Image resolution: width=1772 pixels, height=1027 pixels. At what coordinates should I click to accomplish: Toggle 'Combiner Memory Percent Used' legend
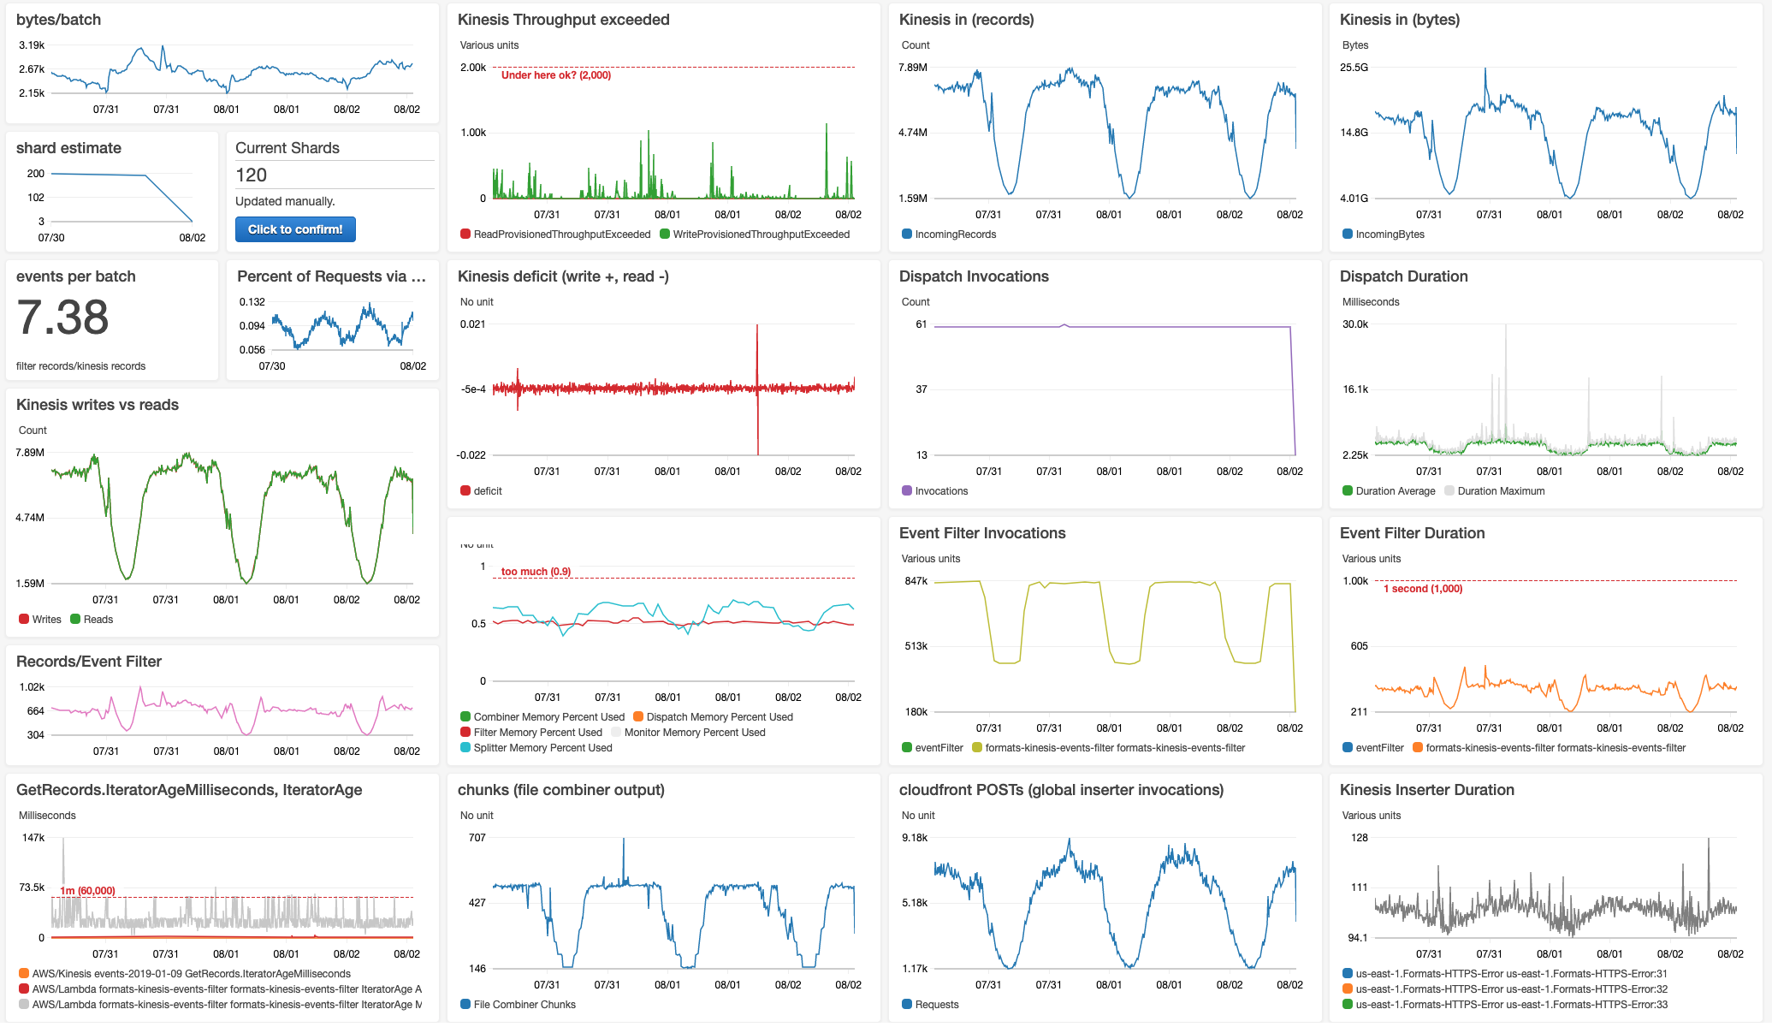tap(542, 716)
